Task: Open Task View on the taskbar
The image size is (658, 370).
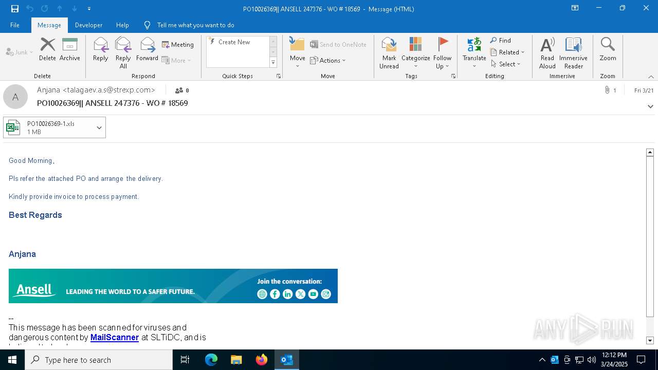Action: click(185, 360)
